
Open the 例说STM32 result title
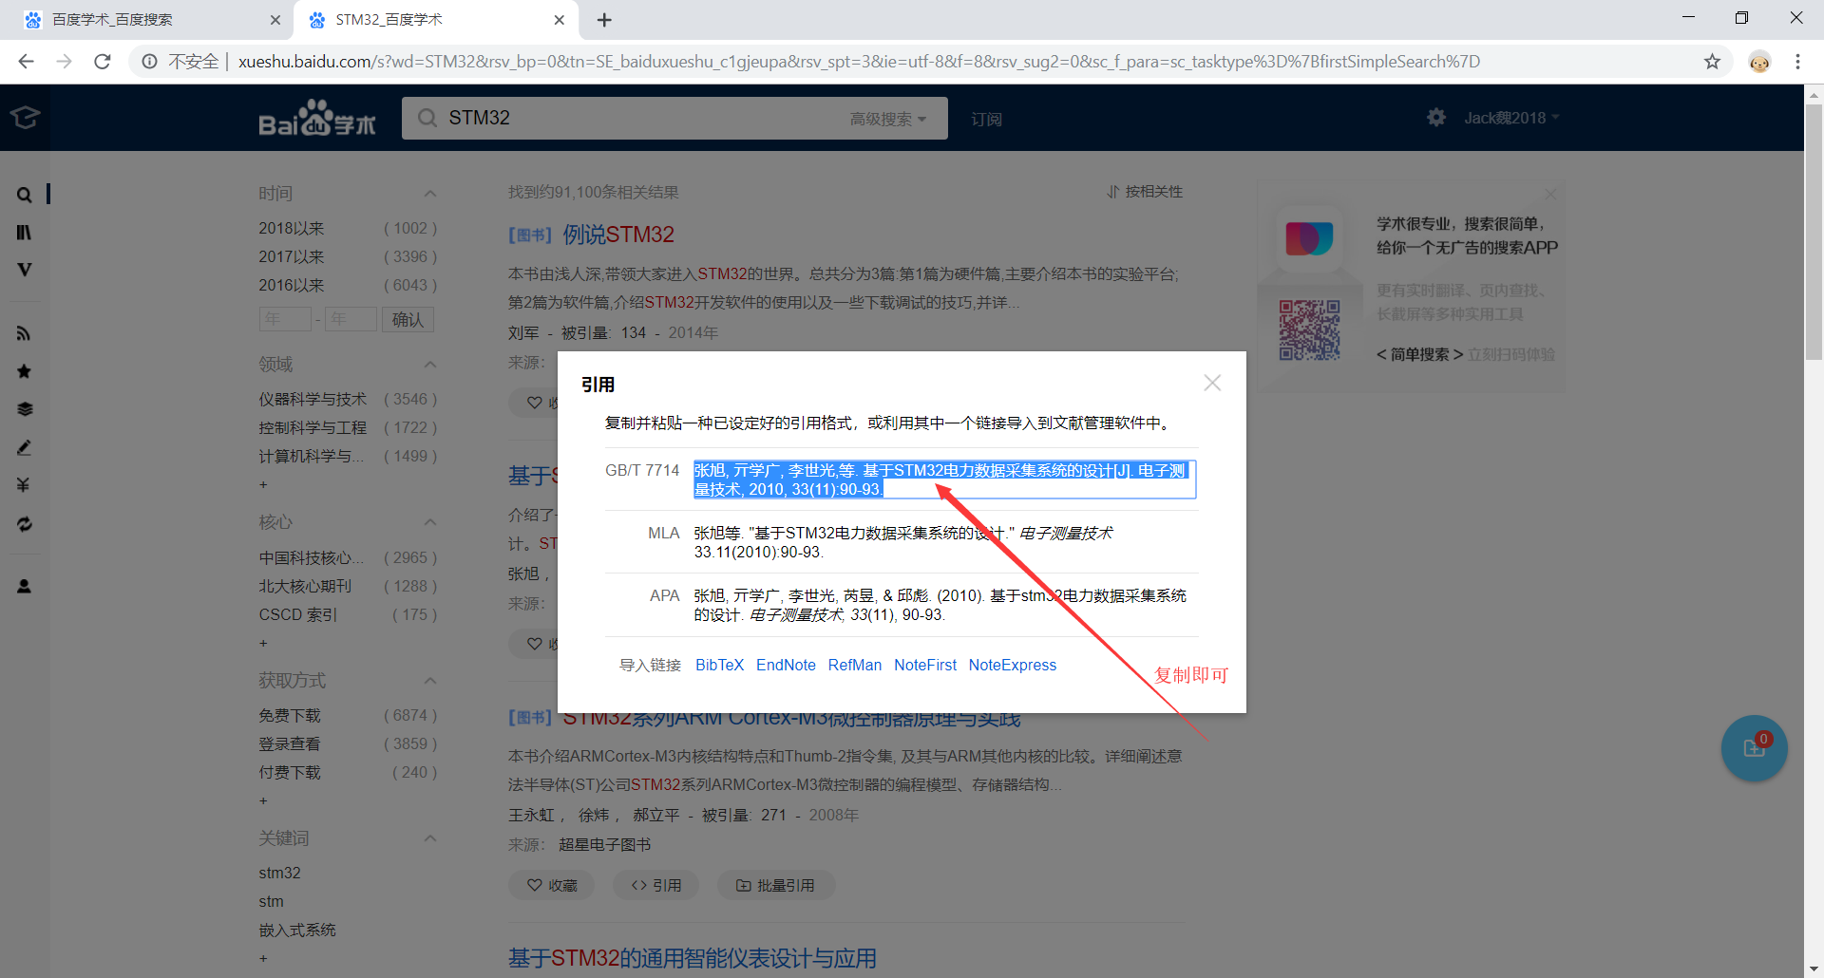[x=618, y=235]
